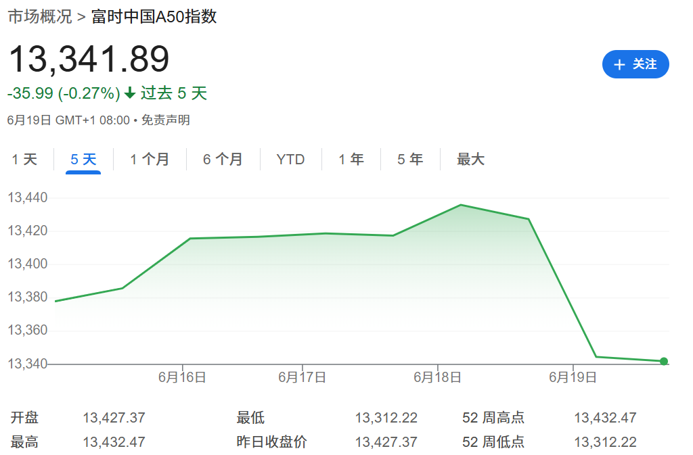Click the 关注 follow button
This screenshot has height=455, width=693.
tap(635, 64)
